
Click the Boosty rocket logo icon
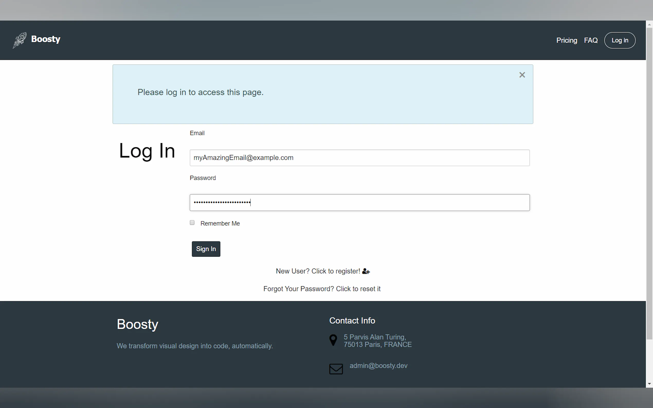[20, 40]
